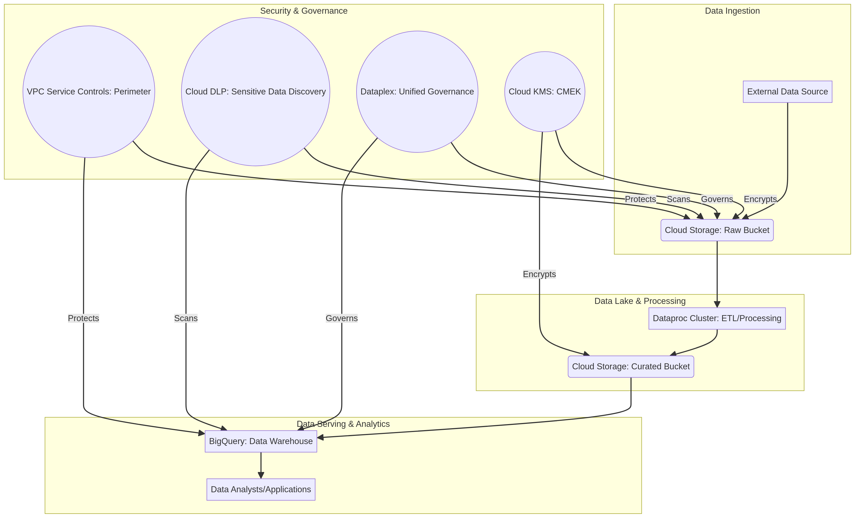Click the Security & Governance group title
Viewport: 855px width, 518px height.
[304, 11]
